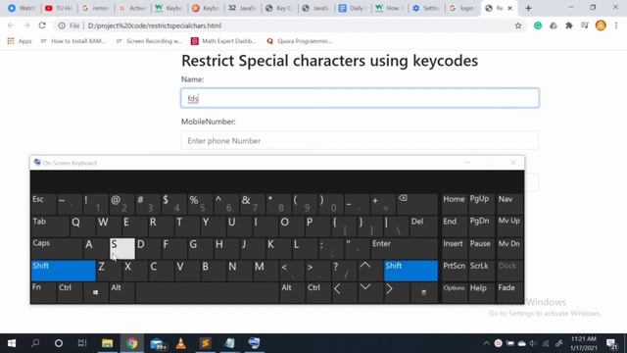Screen dimensions: 627x353
Task: Open VLC media player from taskbar
Action: (x=180, y=343)
